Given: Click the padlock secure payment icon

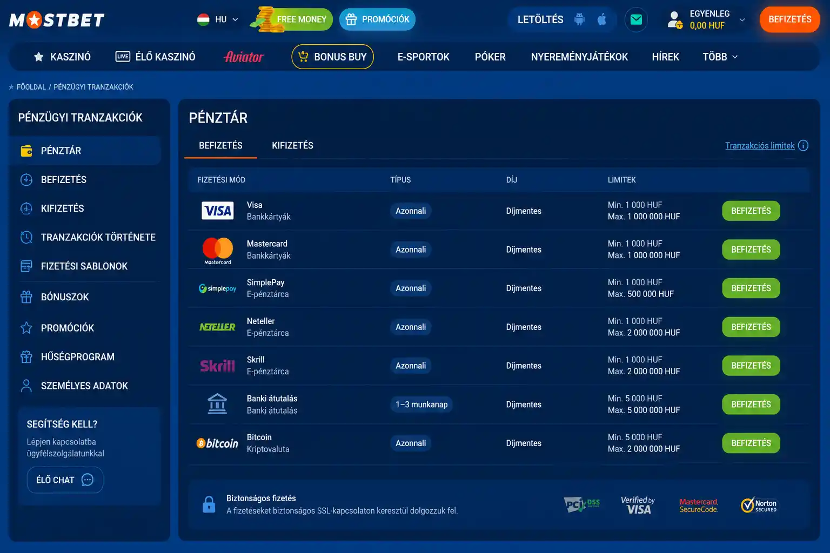Looking at the screenshot, I should 209,504.
